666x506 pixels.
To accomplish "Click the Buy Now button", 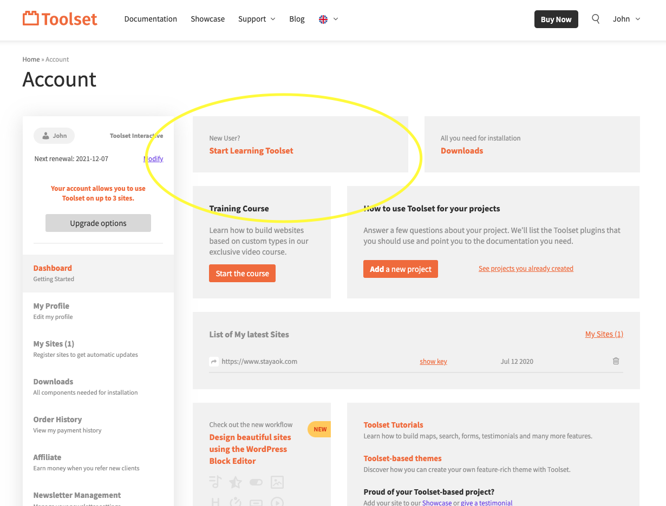I will pos(556,19).
